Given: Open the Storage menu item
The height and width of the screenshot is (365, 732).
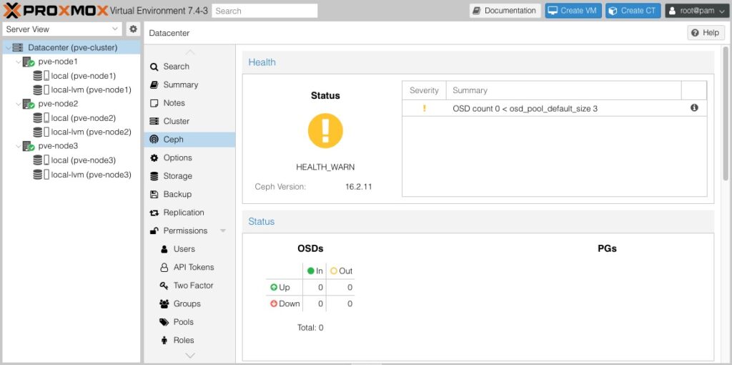Looking at the screenshot, I should [189, 176].
